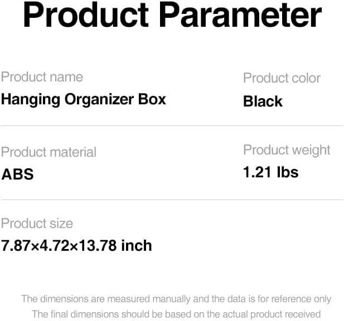Viewport: 344px width, 321px height.
Task: Select the Product size label
Action: pyautogui.click(x=37, y=223)
